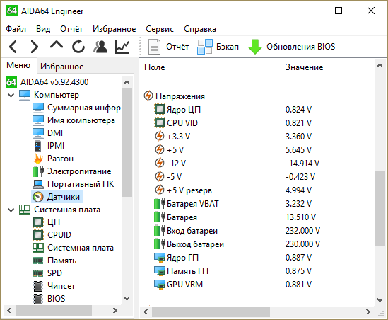Open the Файл menu
The width and height of the screenshot is (388, 320).
(16, 29)
